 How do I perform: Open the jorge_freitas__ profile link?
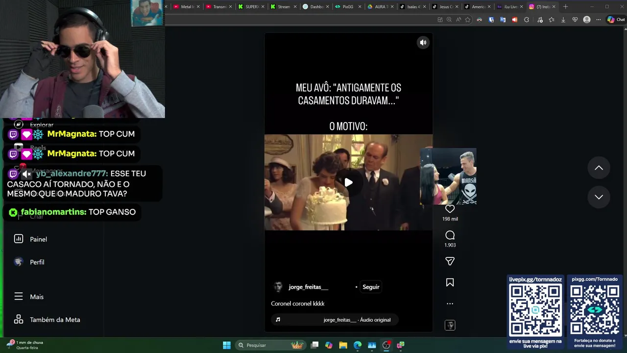pyautogui.click(x=308, y=287)
